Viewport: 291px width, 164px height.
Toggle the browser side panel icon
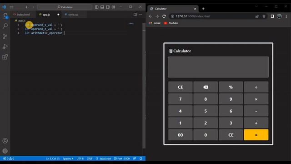click(x=272, y=16)
